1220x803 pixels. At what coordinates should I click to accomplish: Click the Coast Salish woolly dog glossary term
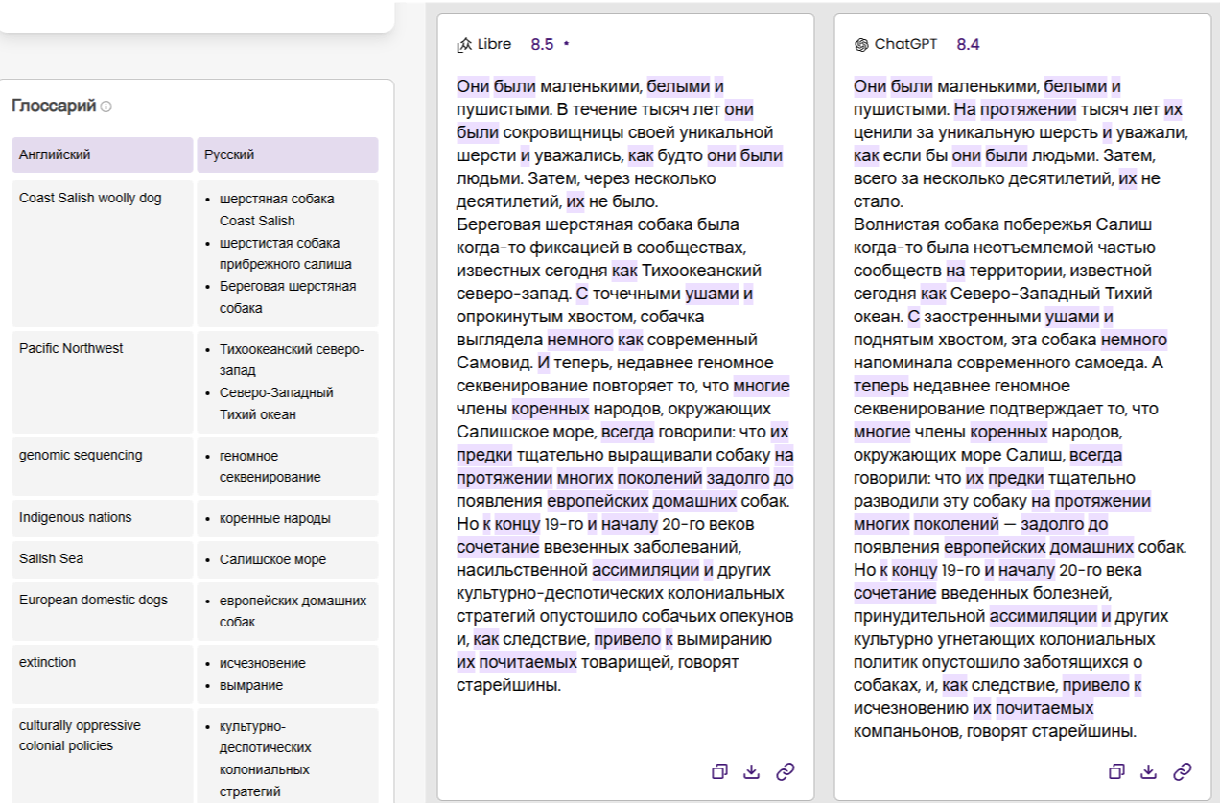pos(90,198)
